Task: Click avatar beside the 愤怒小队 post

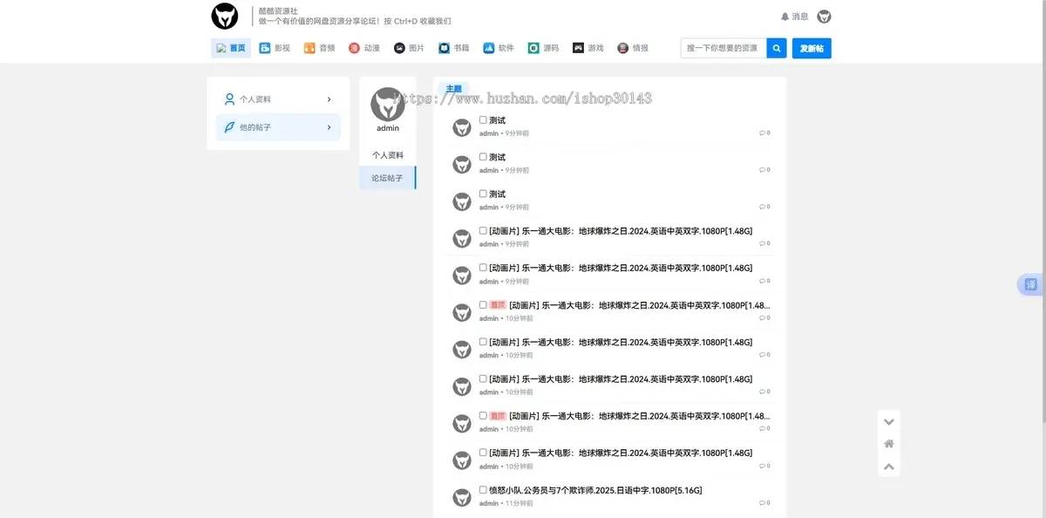Action: coord(462,497)
